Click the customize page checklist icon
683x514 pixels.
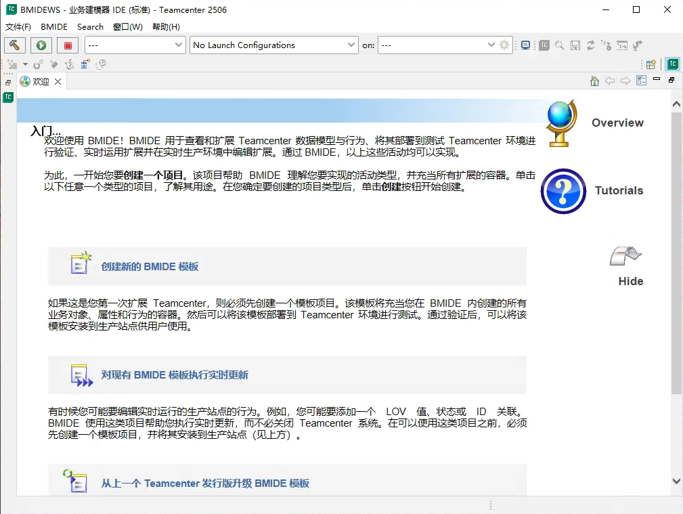[x=641, y=81]
